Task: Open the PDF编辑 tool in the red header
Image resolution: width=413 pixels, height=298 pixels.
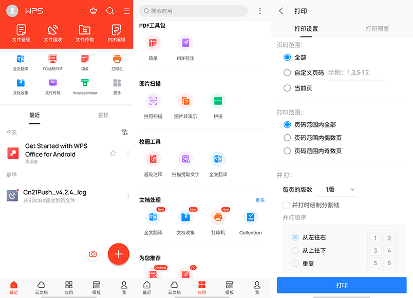Action: pyautogui.click(x=116, y=33)
